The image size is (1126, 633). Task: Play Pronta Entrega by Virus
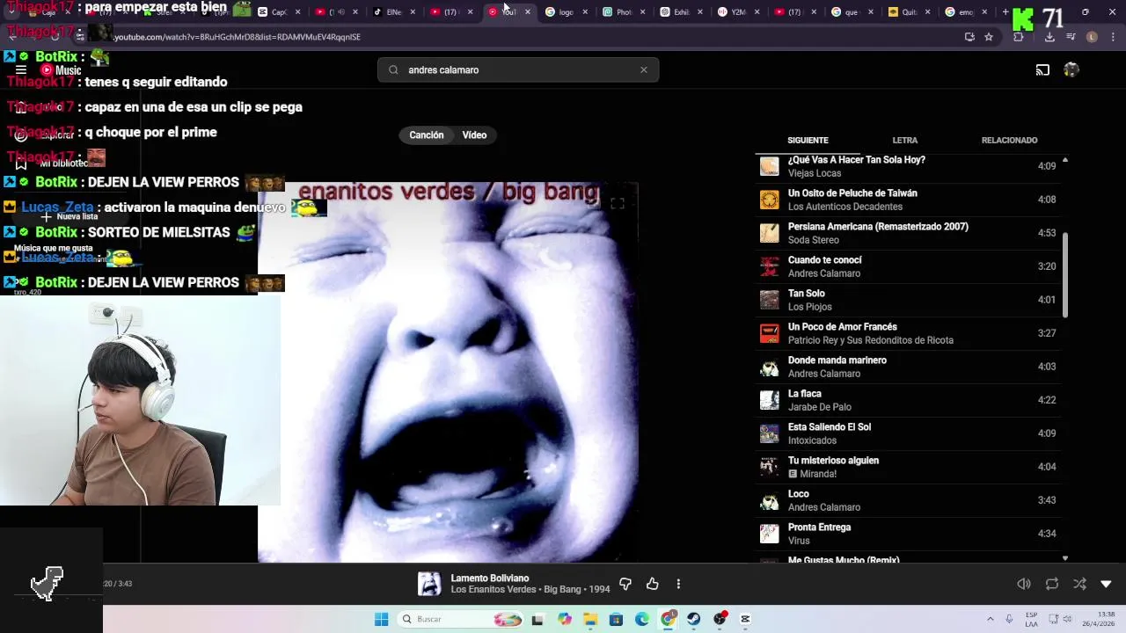click(x=907, y=534)
